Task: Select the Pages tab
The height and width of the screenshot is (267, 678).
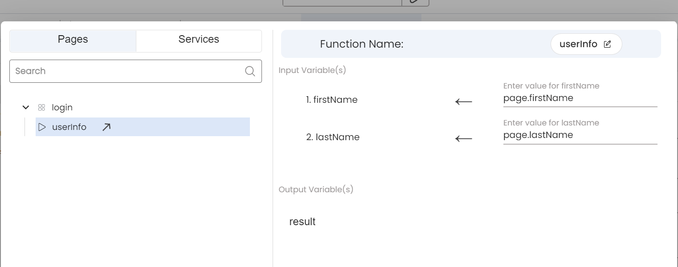Action: pyautogui.click(x=73, y=39)
